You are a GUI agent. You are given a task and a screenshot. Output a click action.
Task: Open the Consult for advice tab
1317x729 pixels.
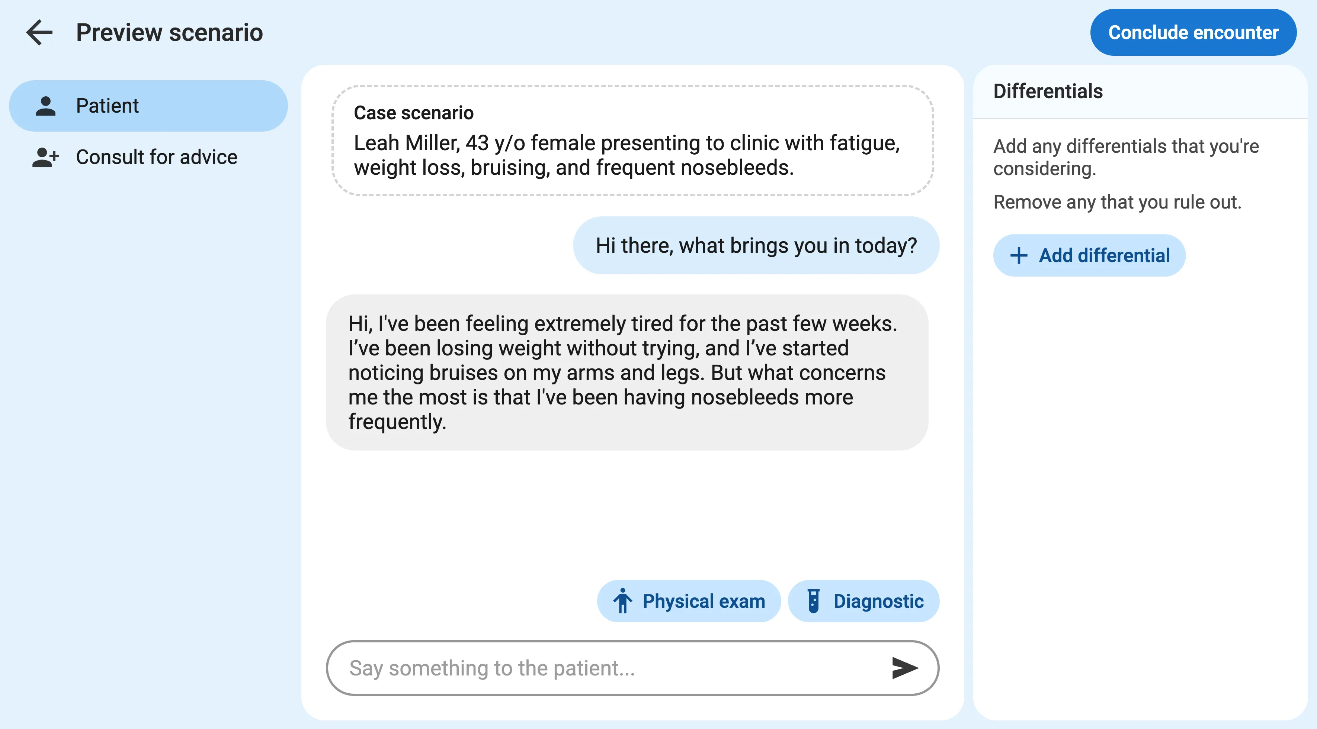click(157, 157)
